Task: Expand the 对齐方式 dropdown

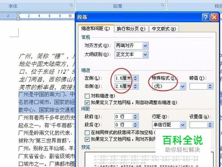Action: tap(145, 46)
